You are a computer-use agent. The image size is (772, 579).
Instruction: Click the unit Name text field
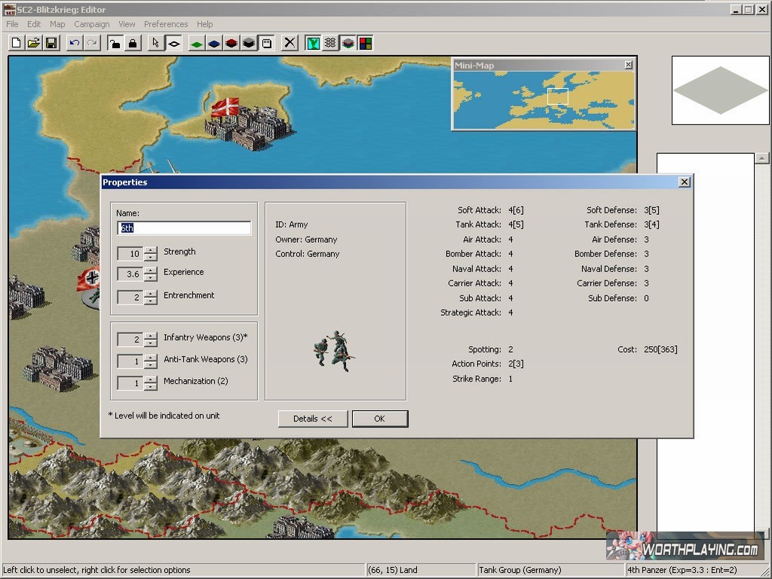(x=184, y=228)
